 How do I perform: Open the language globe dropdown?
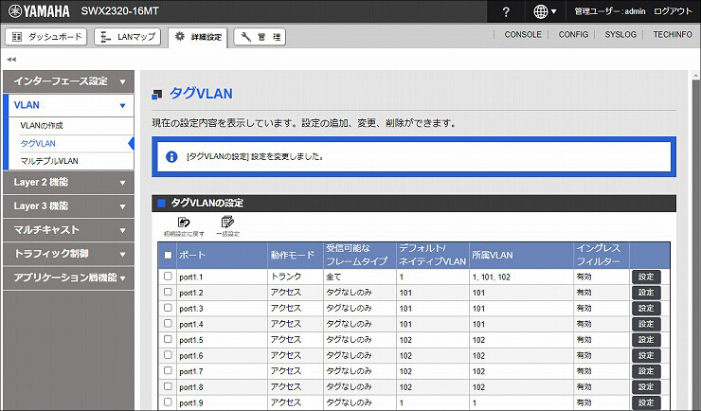(x=545, y=11)
